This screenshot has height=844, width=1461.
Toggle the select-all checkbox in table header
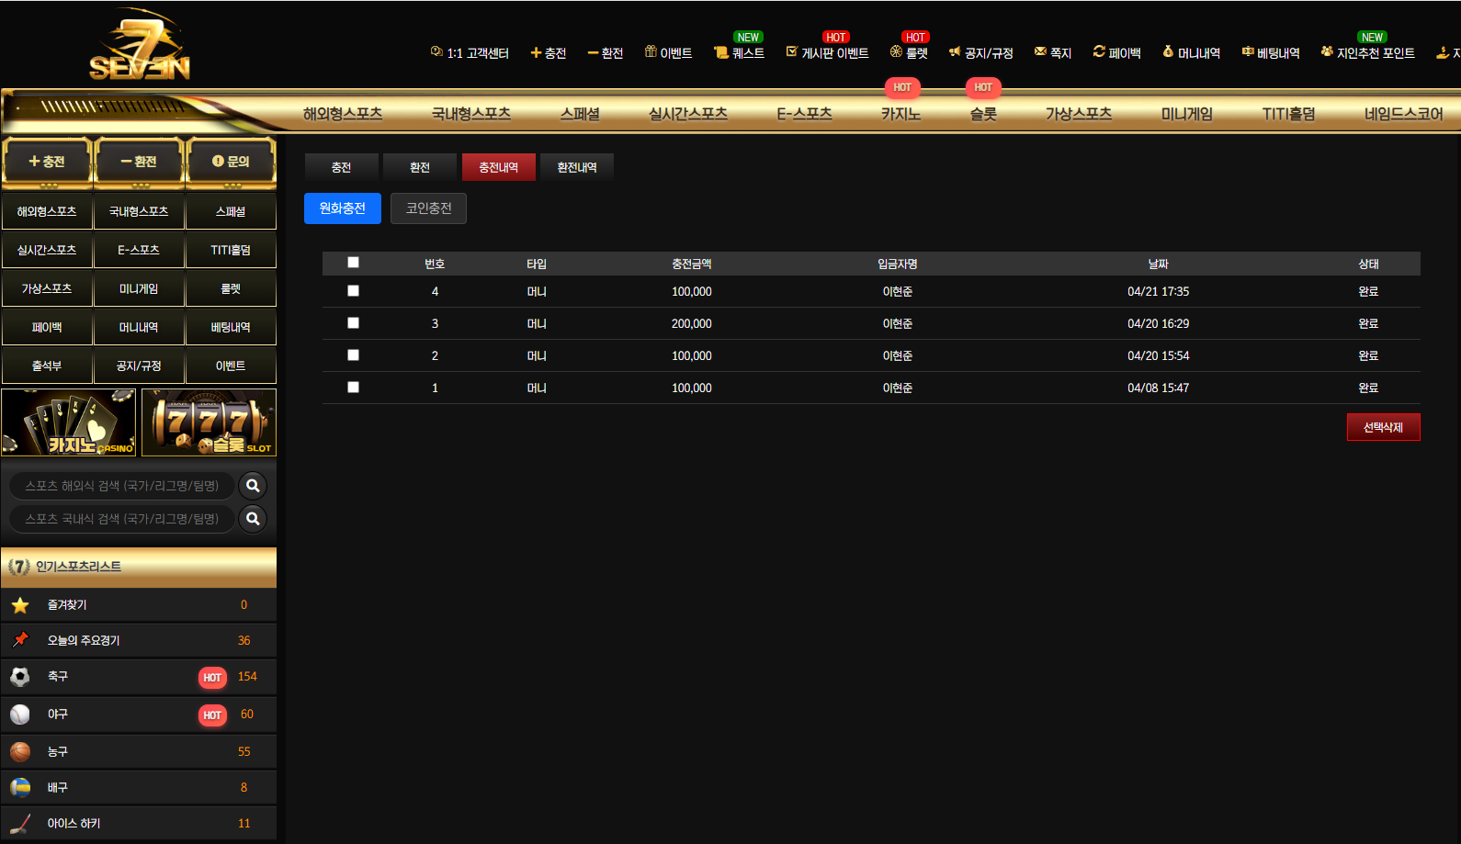point(353,263)
